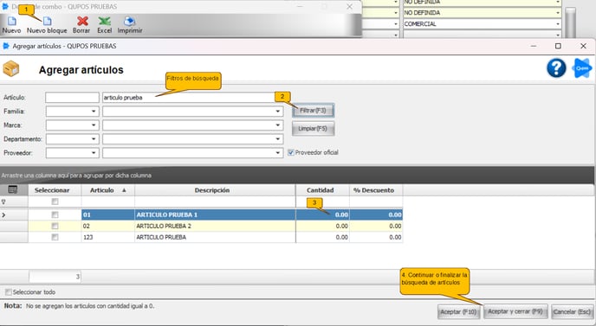
Task: Click the Limpiar (F5) button
Action: click(314, 129)
